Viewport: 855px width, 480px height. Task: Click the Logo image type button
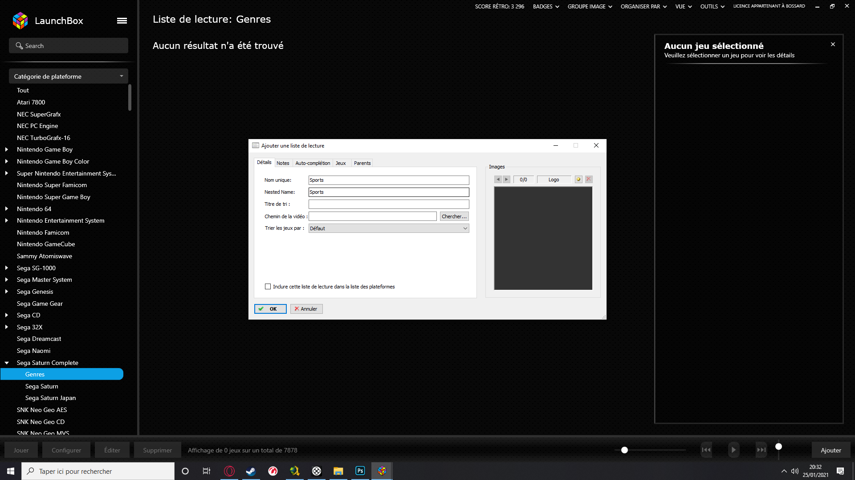pyautogui.click(x=554, y=180)
